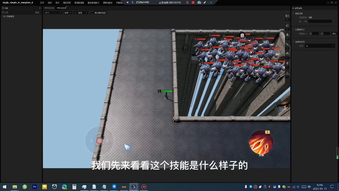Collapse the 位置和尺寸 section
Screen dimensions: 339x191
(x=293, y=29)
